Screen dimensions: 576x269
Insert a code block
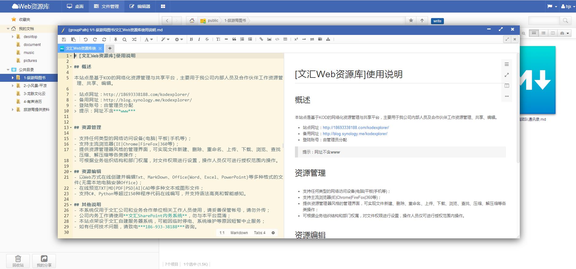(277, 39)
